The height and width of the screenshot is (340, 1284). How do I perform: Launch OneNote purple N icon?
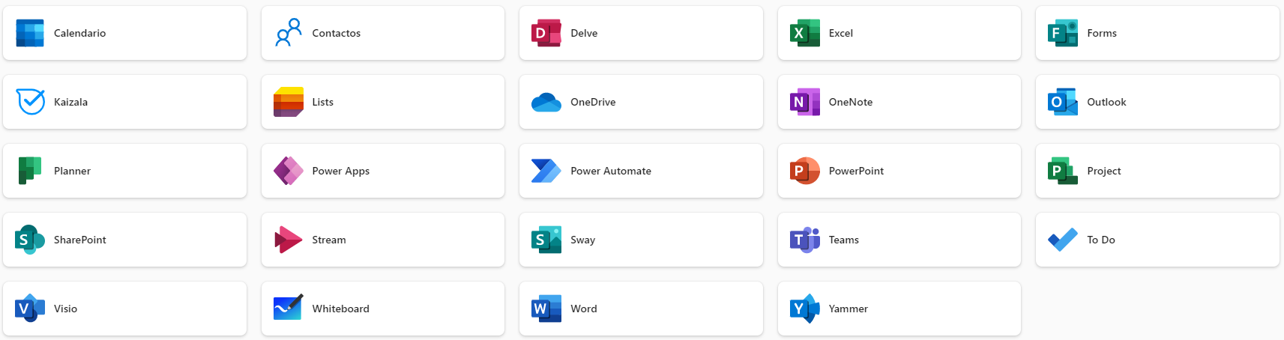(805, 102)
